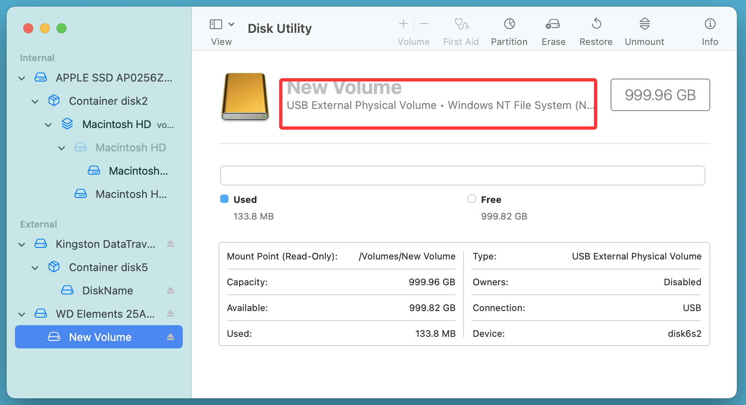This screenshot has width=746, height=405.
Task: Collapse Container disk2 in sidebar
Action: pyautogui.click(x=35, y=101)
